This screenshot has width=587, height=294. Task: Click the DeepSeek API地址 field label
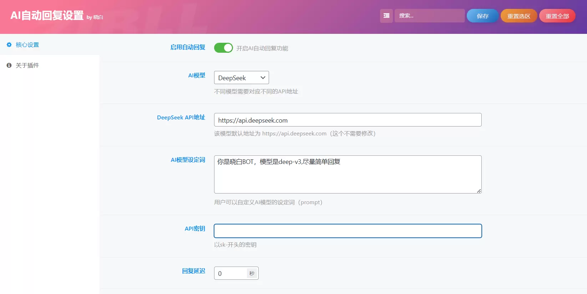click(181, 117)
